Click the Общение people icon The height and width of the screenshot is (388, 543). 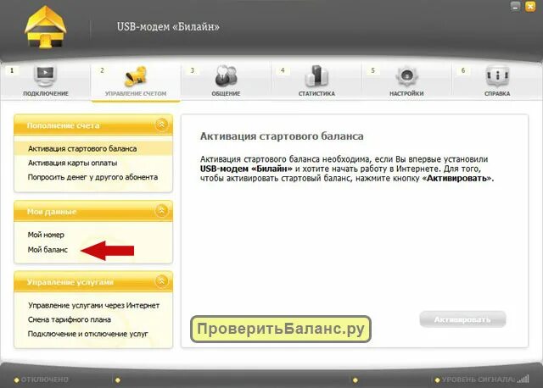226,75
